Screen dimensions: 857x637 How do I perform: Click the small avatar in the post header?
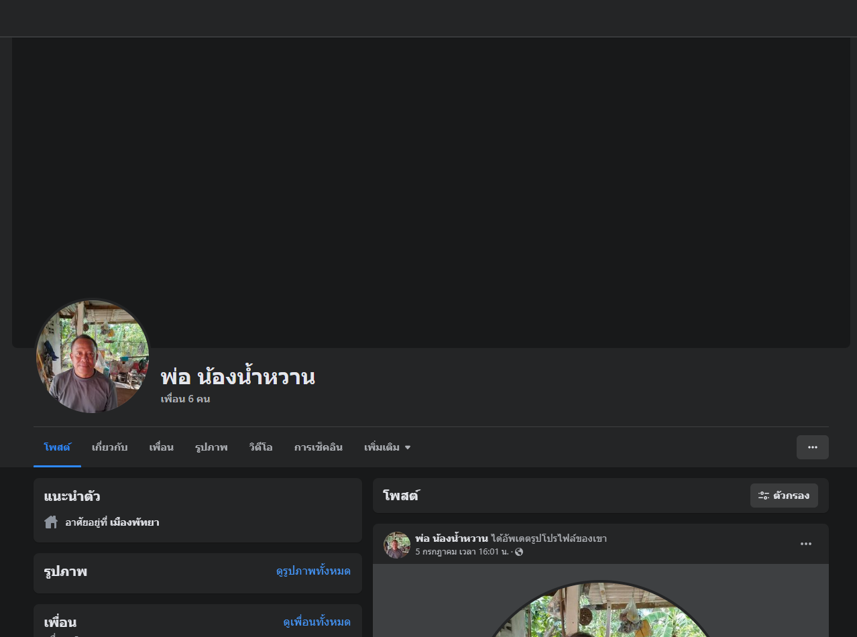pyautogui.click(x=396, y=544)
